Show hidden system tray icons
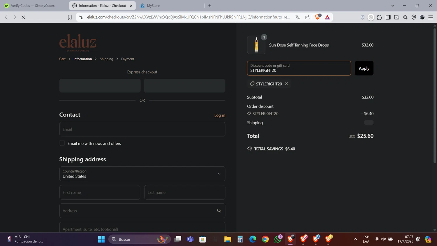 (x=355, y=239)
